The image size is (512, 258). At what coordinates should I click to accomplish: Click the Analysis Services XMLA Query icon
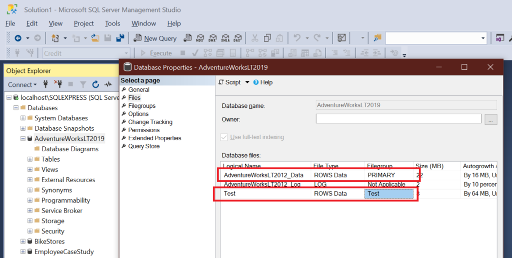225,38
